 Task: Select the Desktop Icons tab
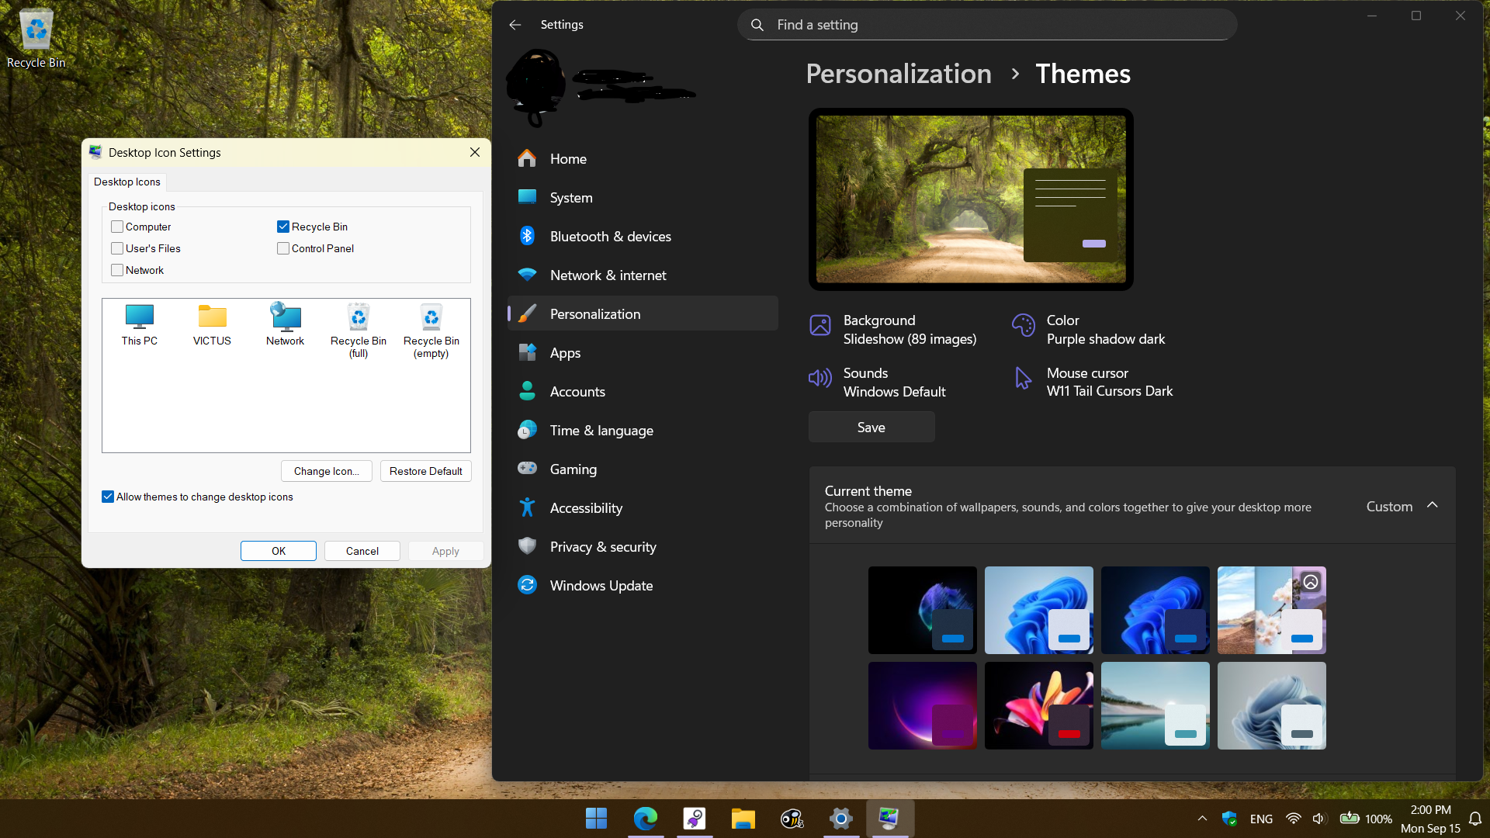tap(127, 182)
